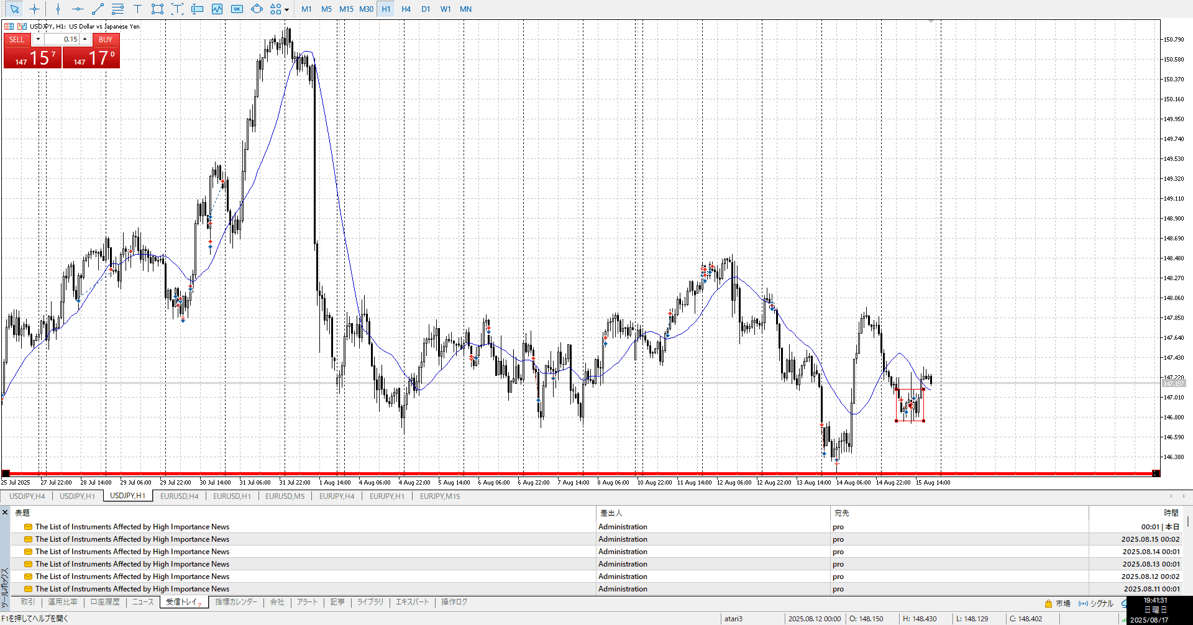Toggle the H4 timeframe button

point(406,9)
